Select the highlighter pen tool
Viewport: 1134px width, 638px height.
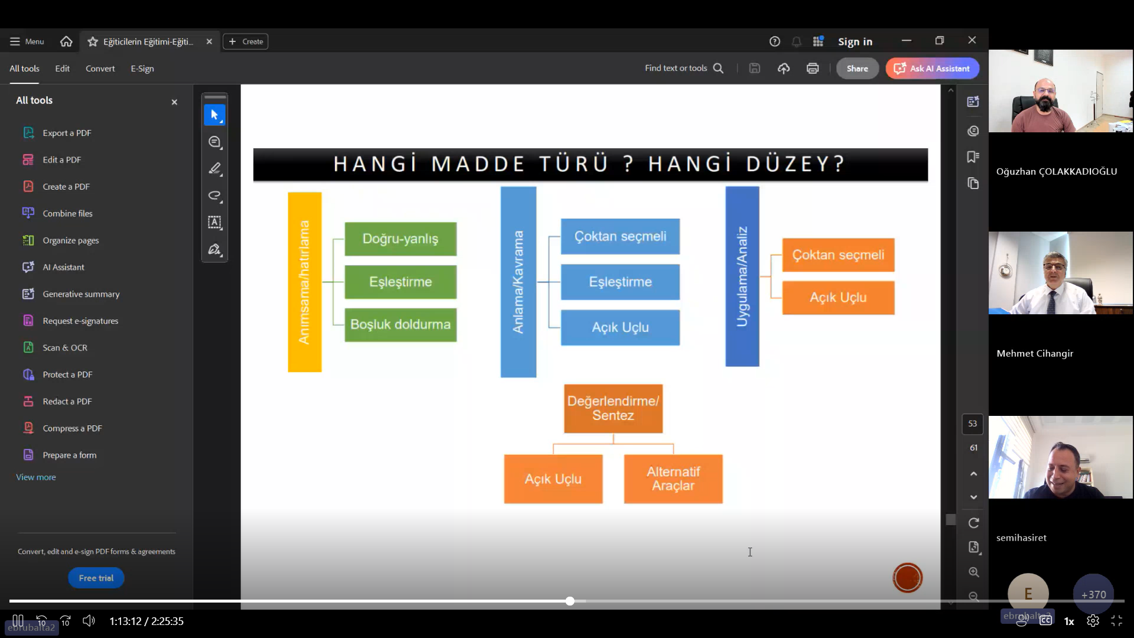214,169
